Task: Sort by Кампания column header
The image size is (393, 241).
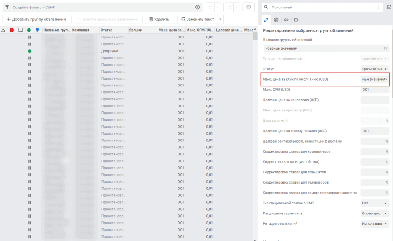Action: point(85,30)
